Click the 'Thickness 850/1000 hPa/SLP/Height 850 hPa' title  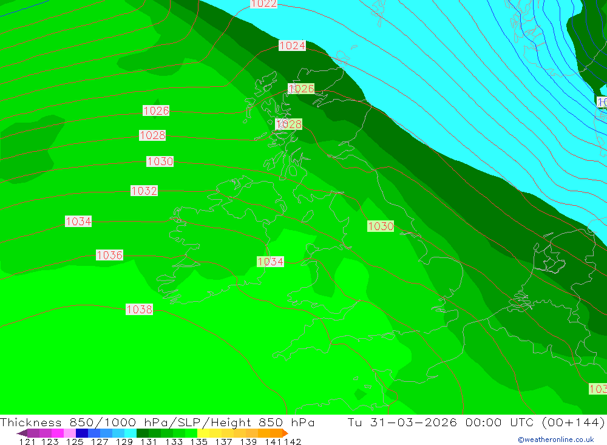coord(157,422)
